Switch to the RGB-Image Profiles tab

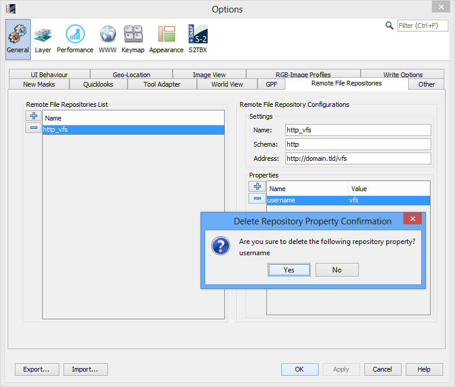click(x=303, y=74)
